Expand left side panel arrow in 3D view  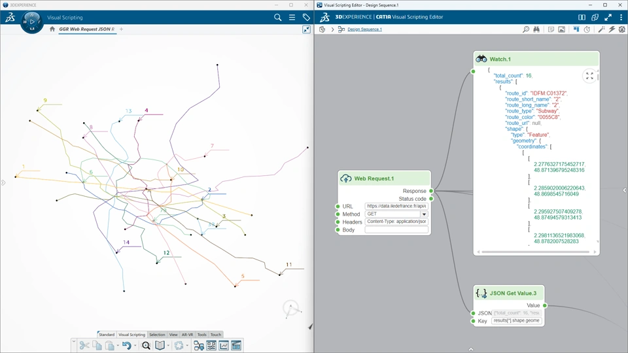(x=3, y=182)
